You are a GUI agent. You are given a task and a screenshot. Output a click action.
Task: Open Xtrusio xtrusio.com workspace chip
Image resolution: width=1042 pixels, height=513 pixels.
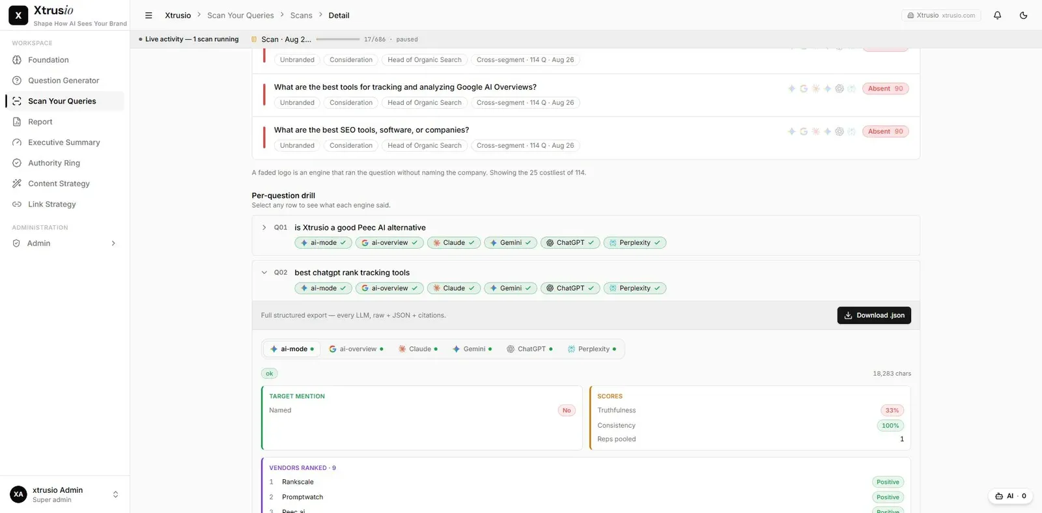(941, 16)
